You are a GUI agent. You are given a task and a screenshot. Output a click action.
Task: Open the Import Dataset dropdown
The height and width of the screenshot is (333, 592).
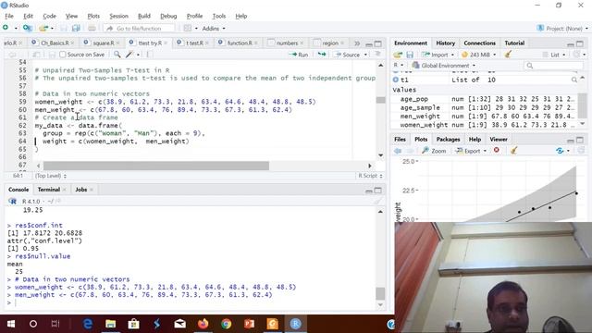coord(438,55)
